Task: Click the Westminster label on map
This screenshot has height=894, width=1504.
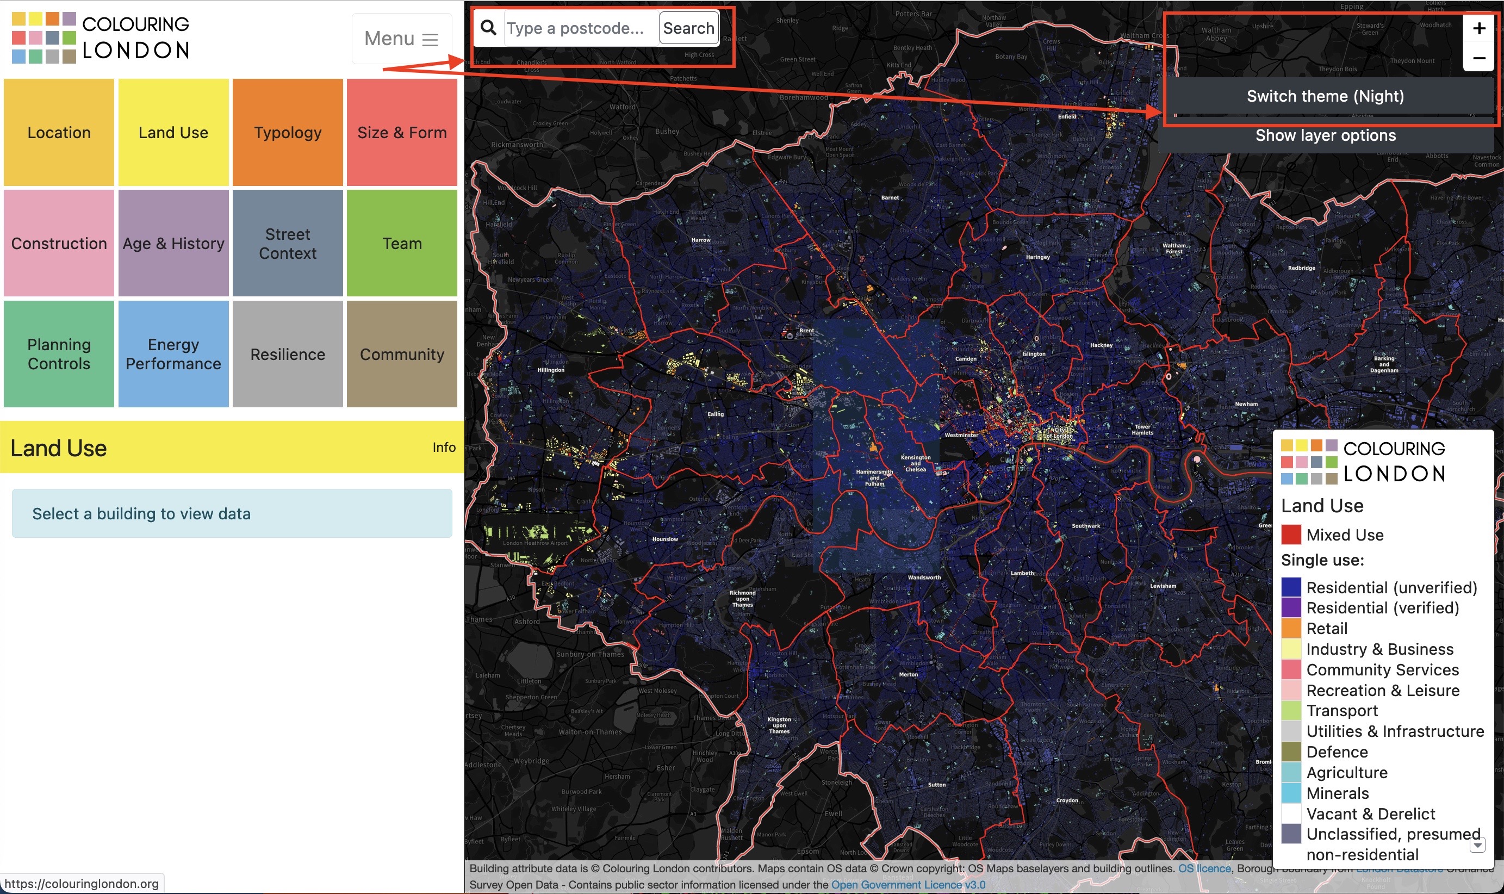Action: pos(961,435)
